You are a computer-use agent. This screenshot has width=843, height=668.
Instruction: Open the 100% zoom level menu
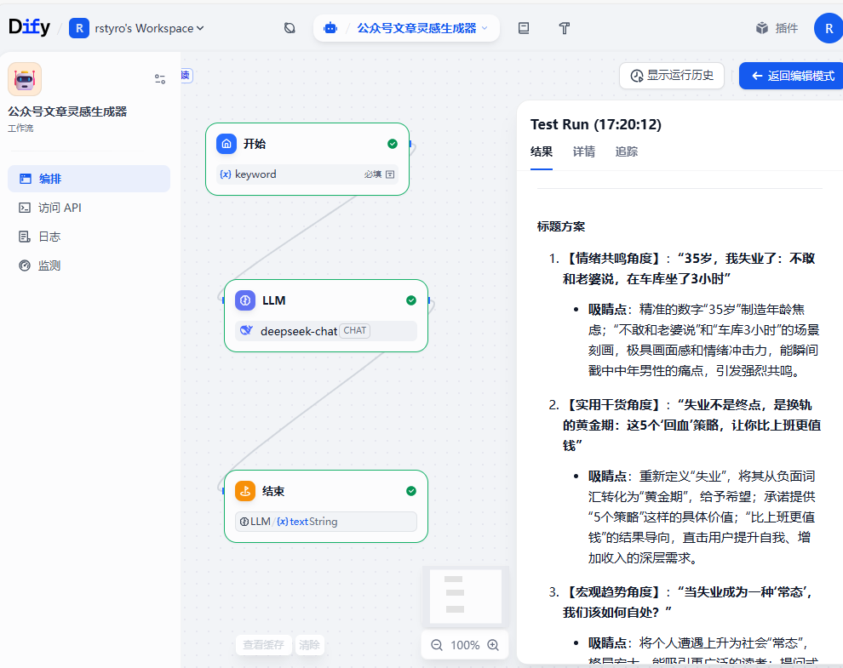tap(465, 645)
